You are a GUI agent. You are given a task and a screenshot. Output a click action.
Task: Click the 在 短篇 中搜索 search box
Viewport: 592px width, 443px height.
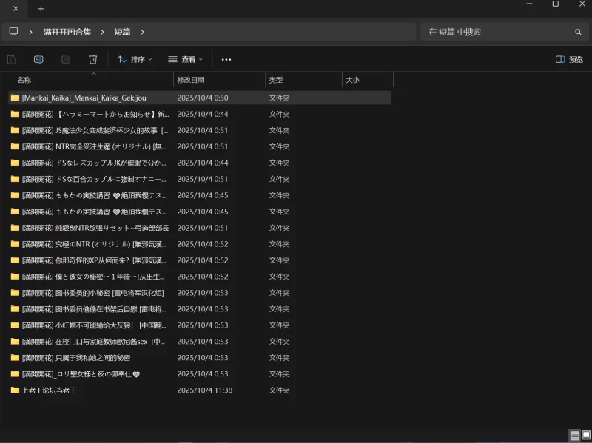(496, 32)
